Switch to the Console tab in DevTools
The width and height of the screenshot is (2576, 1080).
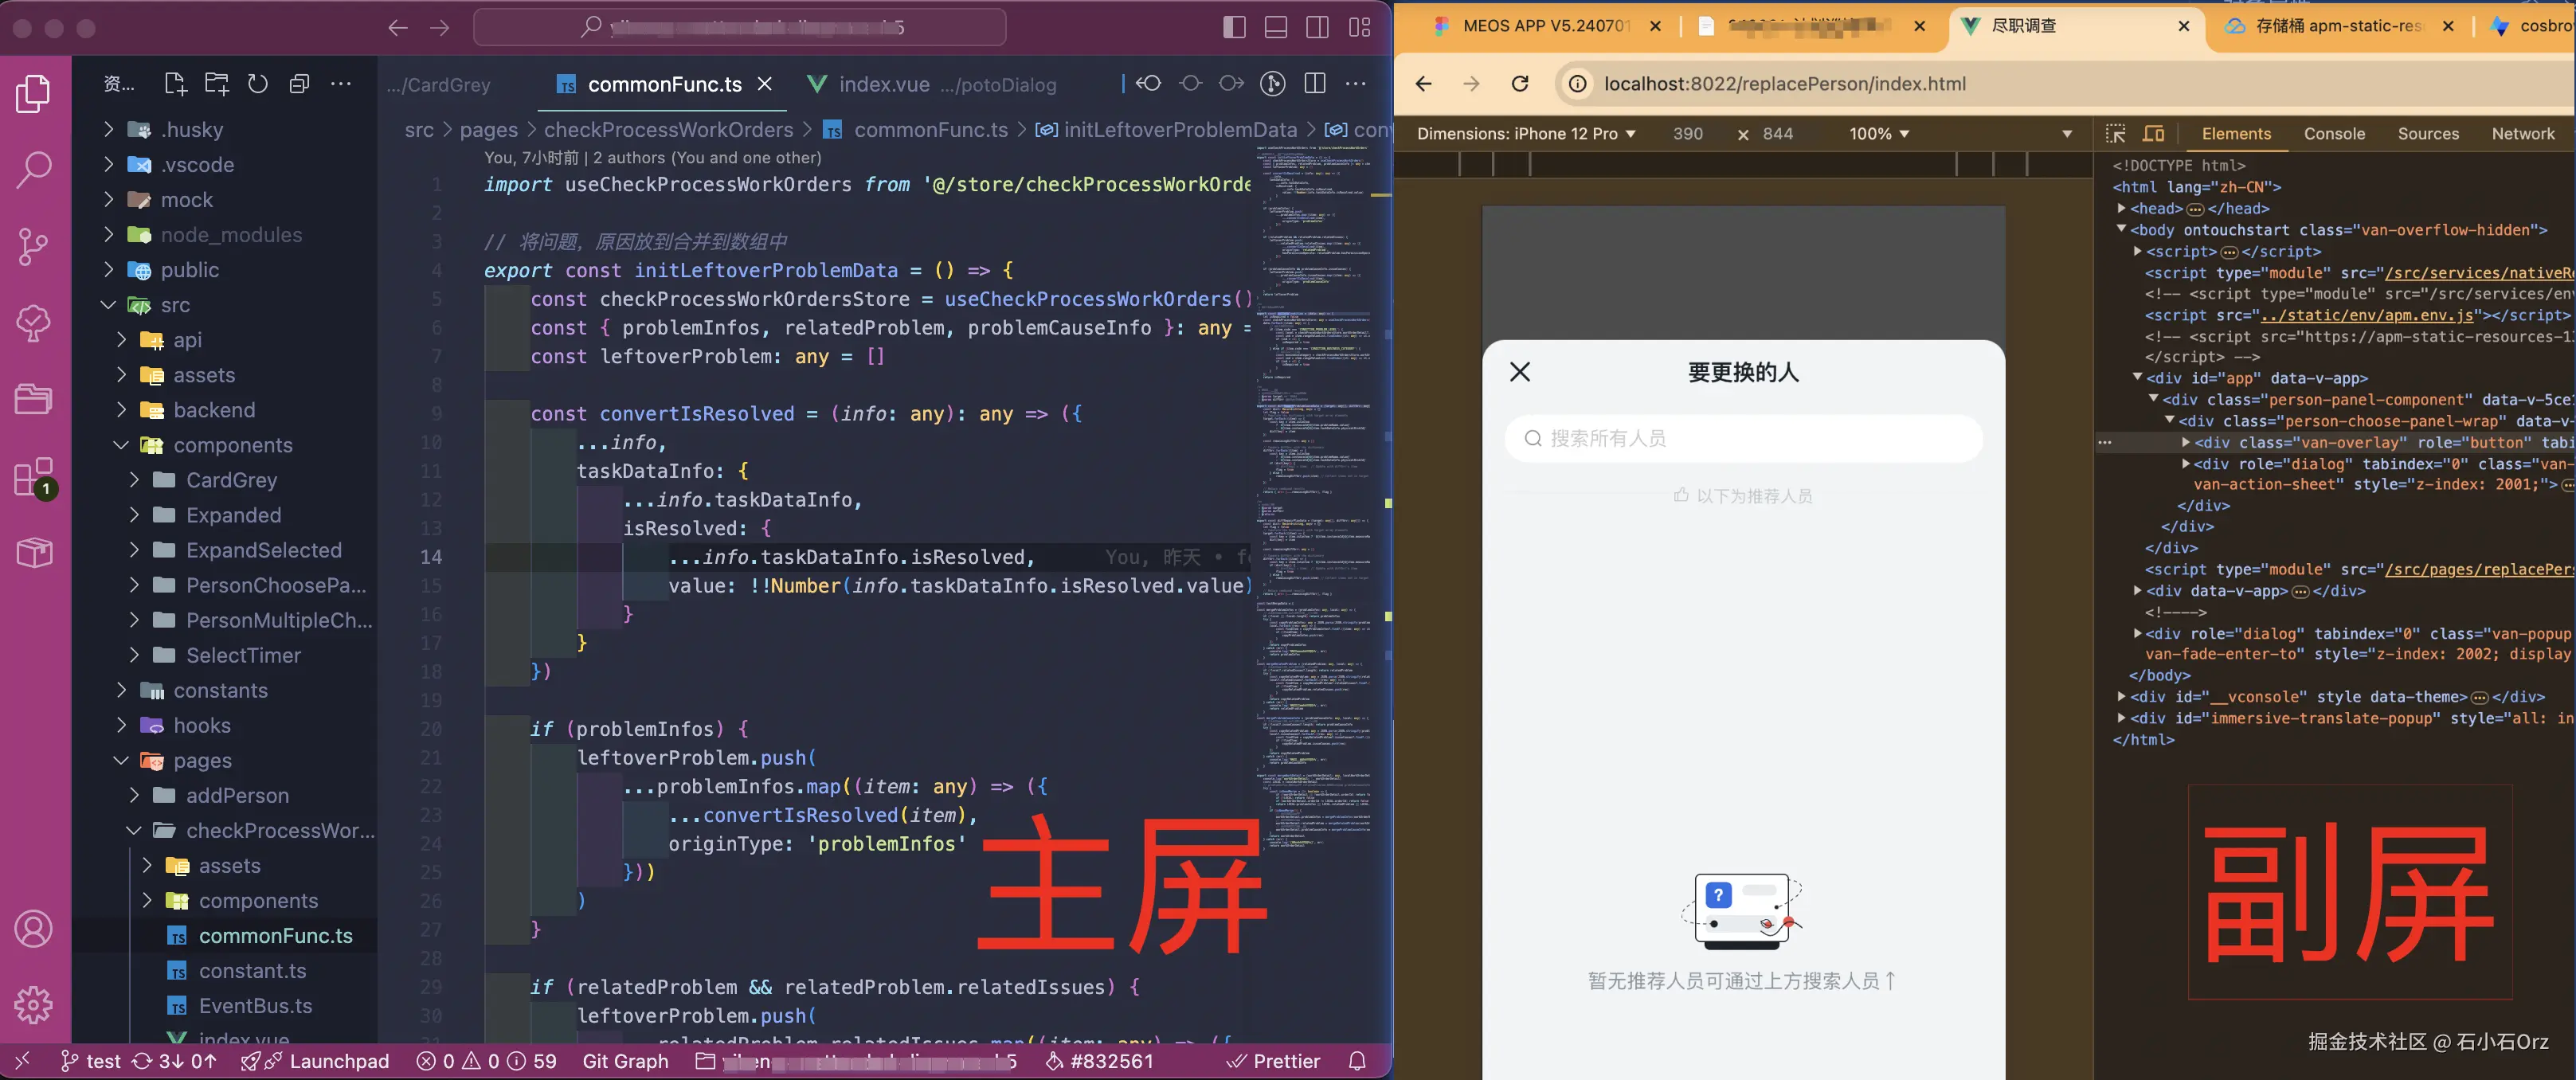(x=2334, y=134)
